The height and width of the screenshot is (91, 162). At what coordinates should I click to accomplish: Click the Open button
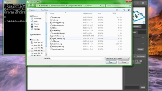(111, 62)
